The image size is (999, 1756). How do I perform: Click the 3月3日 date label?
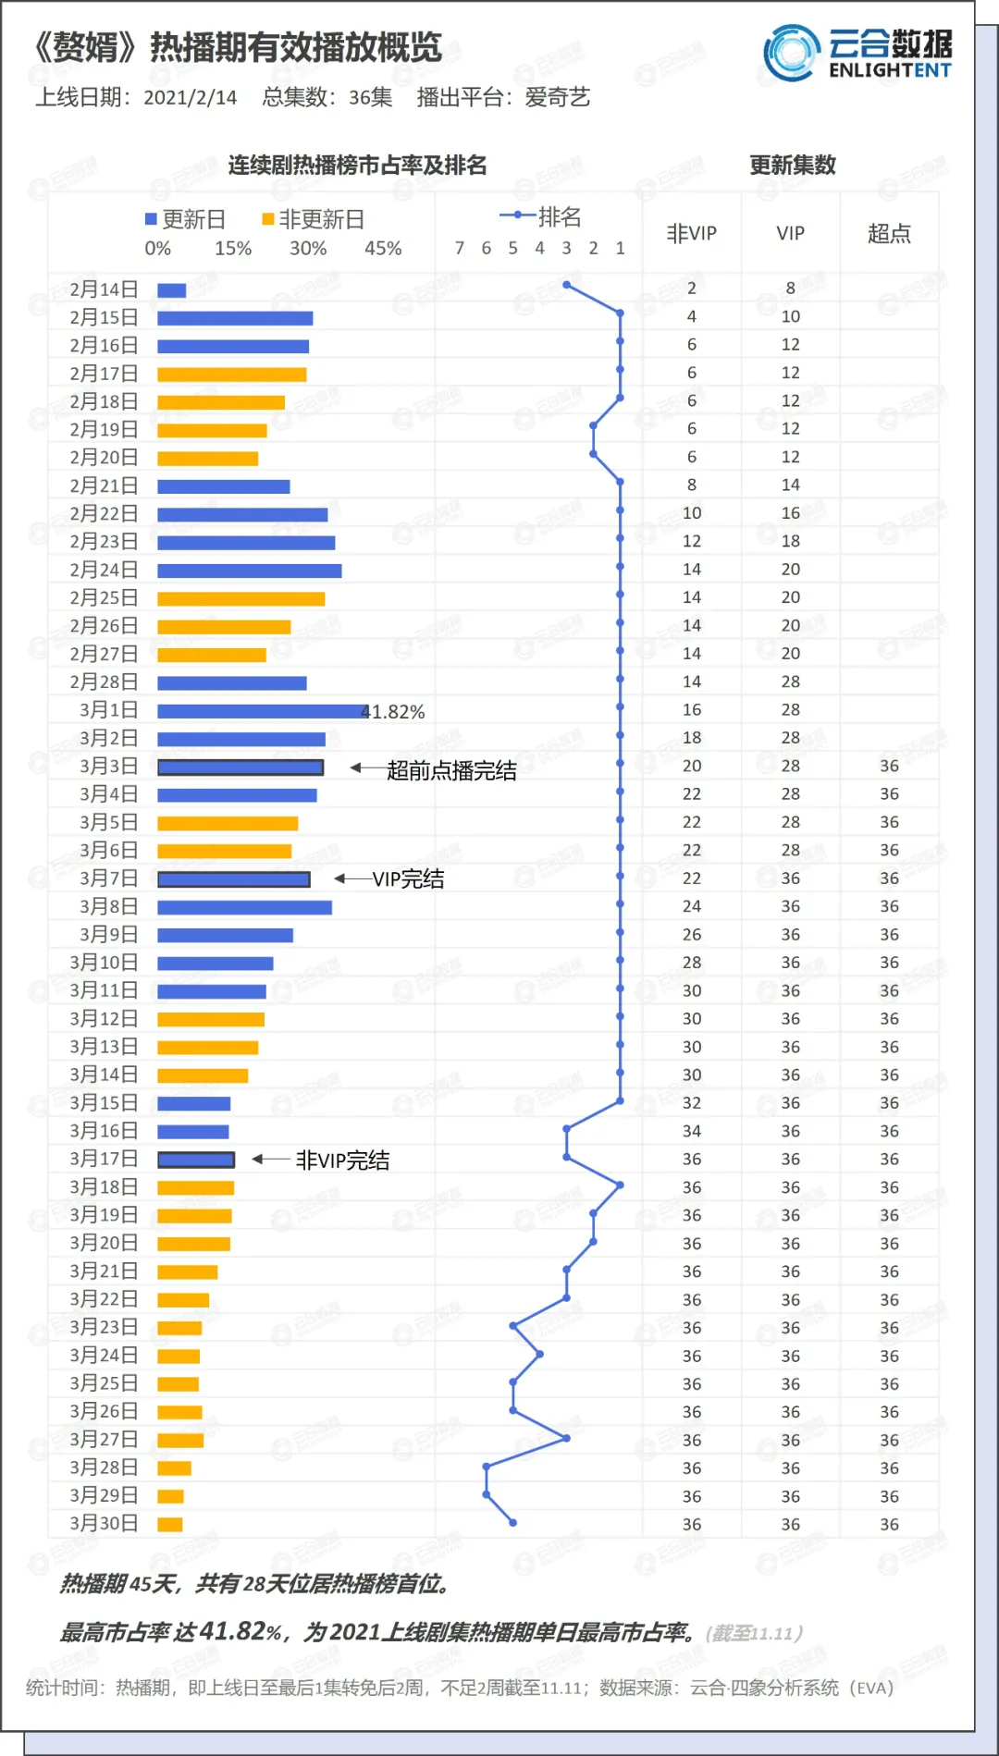(x=108, y=767)
